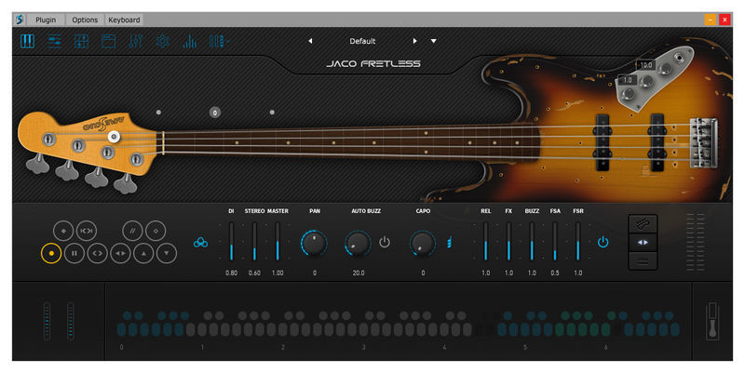Open the horizontal sliders settings icon
Screen dimensions: 745x373
pos(55,41)
